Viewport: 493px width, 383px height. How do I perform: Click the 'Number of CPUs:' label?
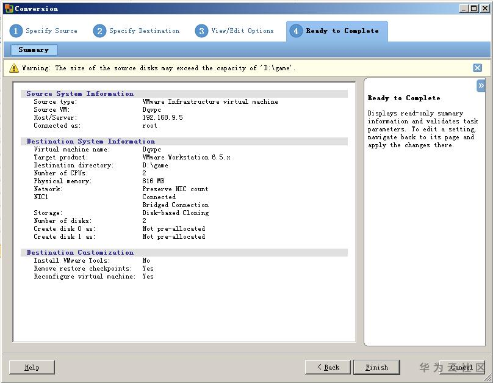click(x=61, y=173)
